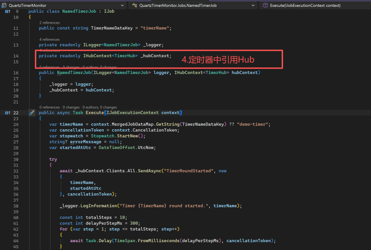The width and height of the screenshot is (371, 250).
Task: Expand the NamedTimerJob type dropdown arrow
Action: coord(253,5)
